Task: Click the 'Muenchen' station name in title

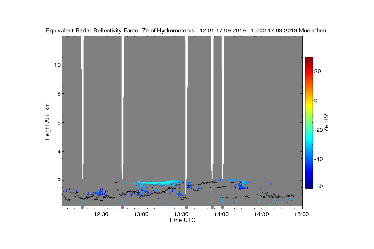Action: pyautogui.click(x=312, y=31)
